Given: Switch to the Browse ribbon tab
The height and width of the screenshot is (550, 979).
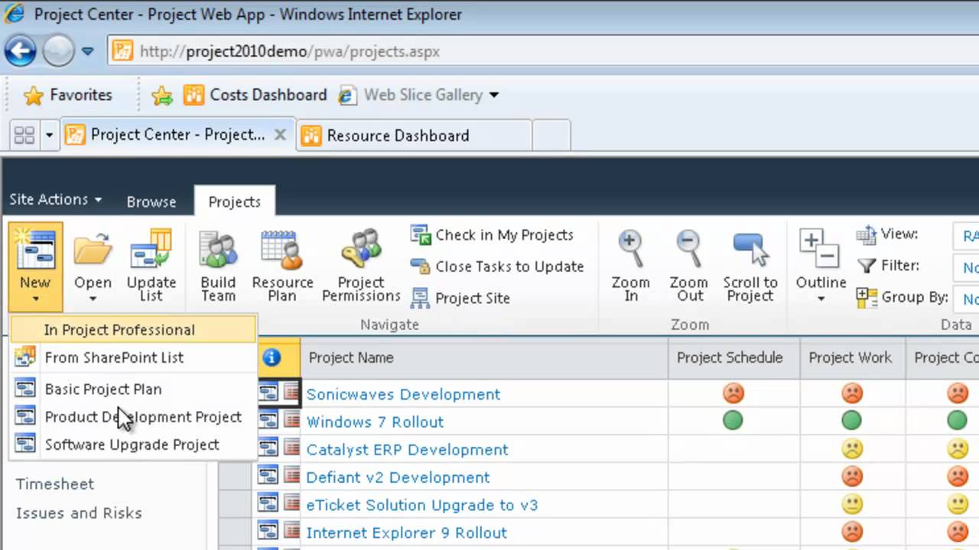Looking at the screenshot, I should coord(151,202).
